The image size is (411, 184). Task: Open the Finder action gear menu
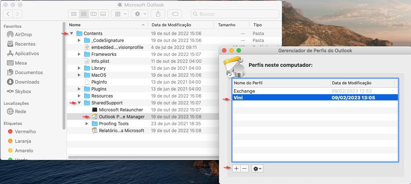pyautogui.click(x=140, y=14)
